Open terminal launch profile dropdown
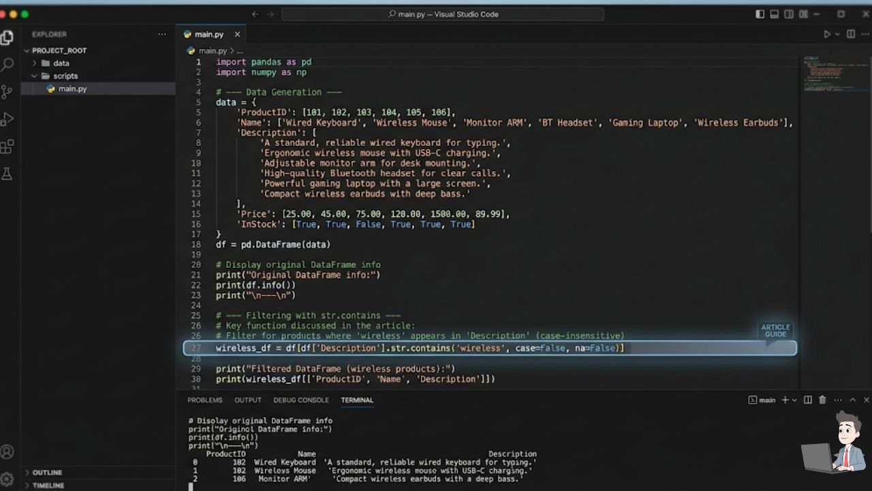Image resolution: width=872 pixels, height=491 pixels. (794, 400)
